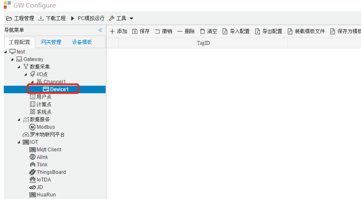Click the folder icon beside 工程管理
The height and width of the screenshot is (199, 361).
tap(9, 18)
